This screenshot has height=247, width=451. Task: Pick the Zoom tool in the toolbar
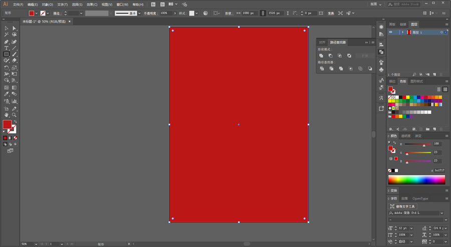(x=14, y=115)
